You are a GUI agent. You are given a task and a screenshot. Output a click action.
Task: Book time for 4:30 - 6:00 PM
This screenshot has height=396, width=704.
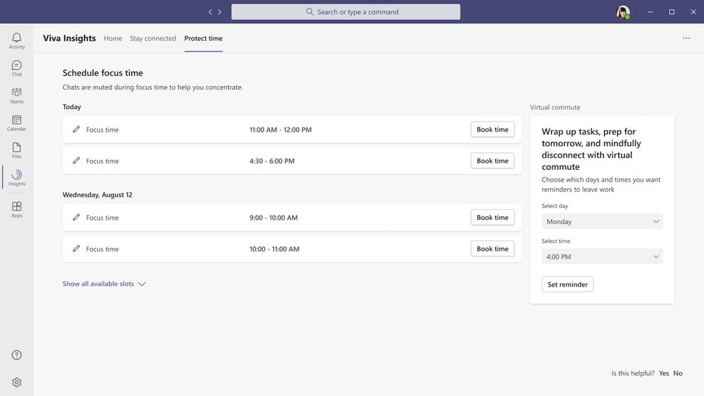[x=493, y=161]
